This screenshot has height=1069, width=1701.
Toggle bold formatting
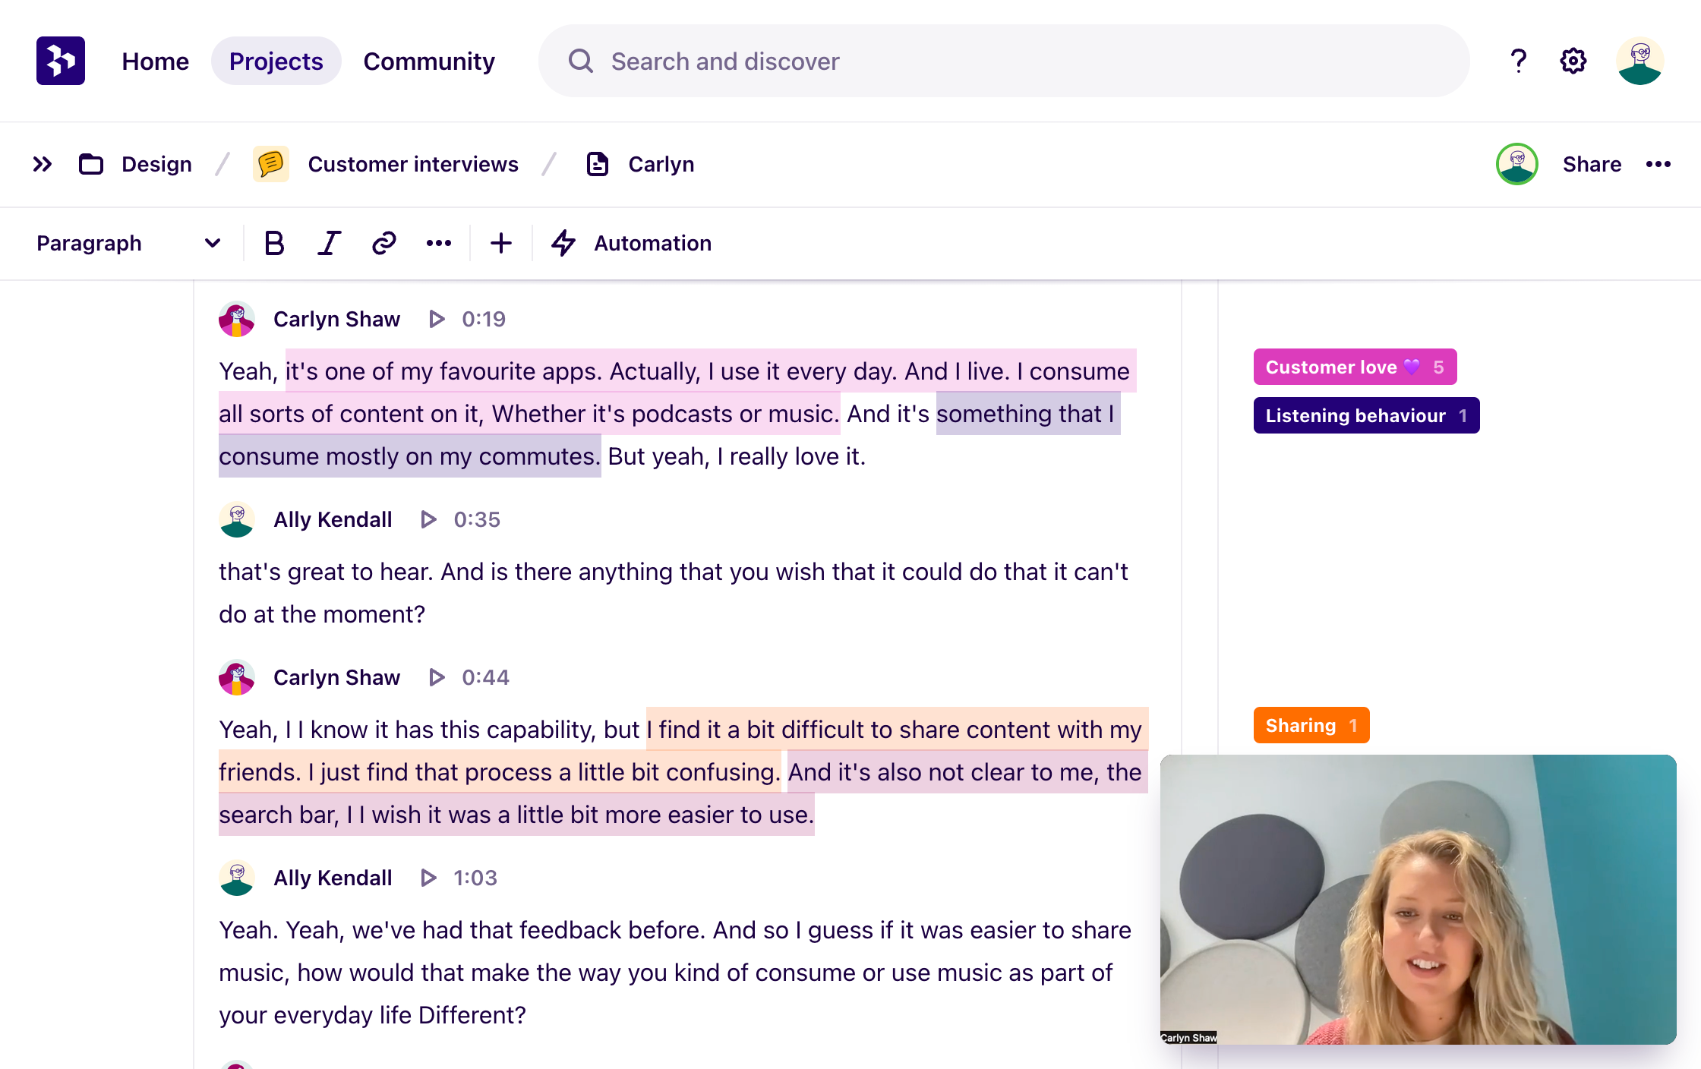(274, 243)
